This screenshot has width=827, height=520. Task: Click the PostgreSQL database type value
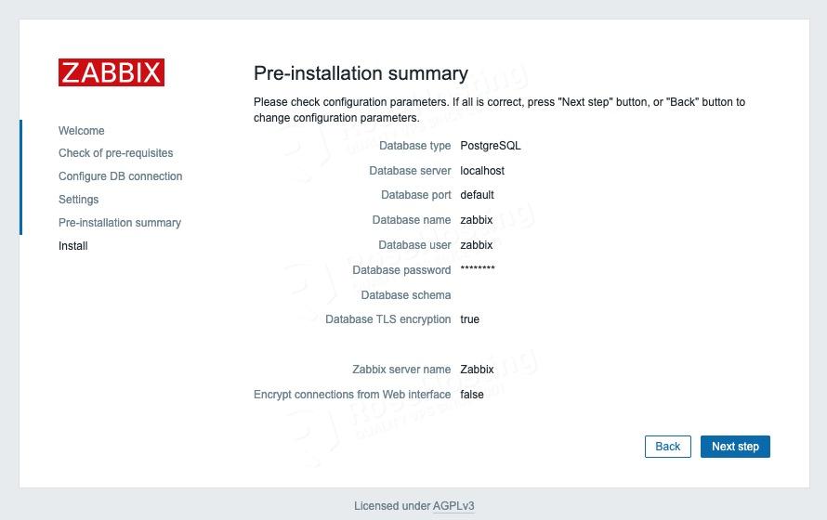(x=491, y=146)
